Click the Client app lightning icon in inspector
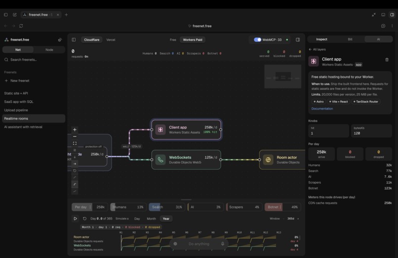The height and width of the screenshot is (258, 398). tap(314, 61)
